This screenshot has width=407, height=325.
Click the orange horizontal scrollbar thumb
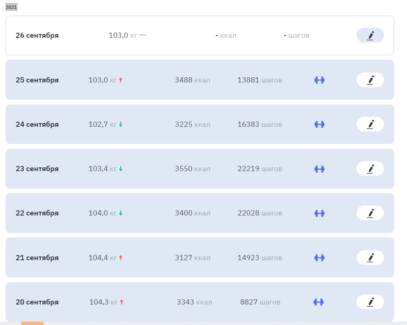tap(32, 323)
